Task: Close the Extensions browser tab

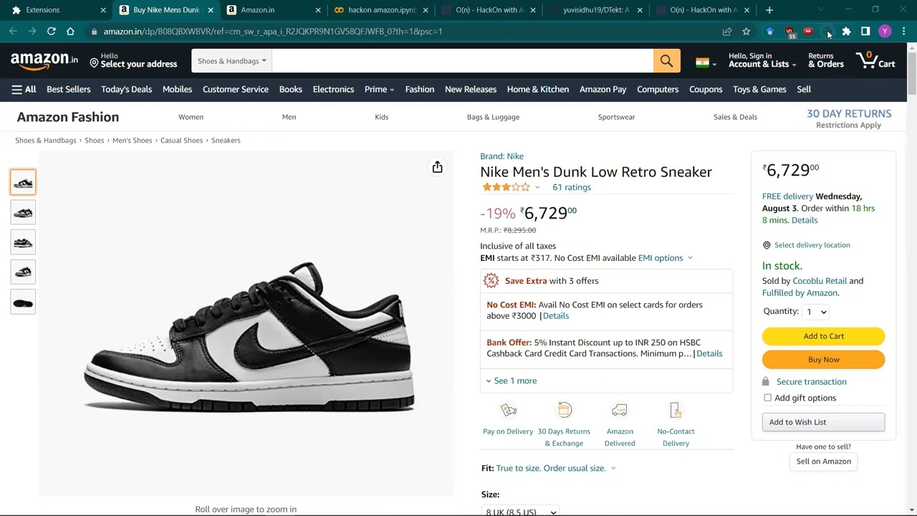Action: pyautogui.click(x=103, y=10)
